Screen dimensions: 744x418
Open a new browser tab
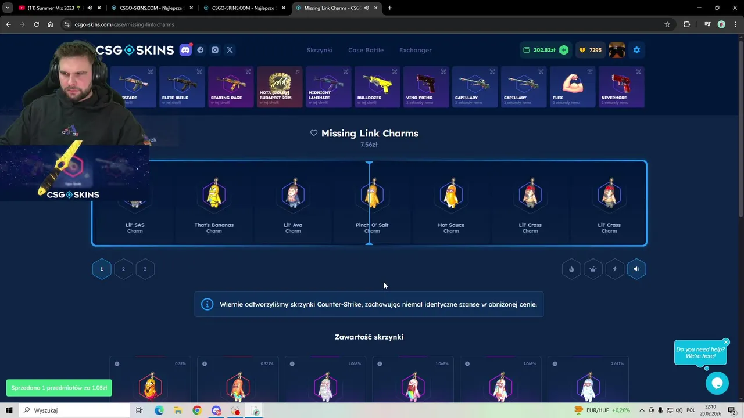[389, 8]
